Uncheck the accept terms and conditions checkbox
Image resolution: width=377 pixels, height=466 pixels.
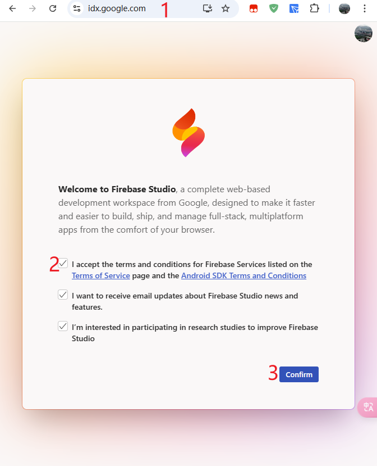pyautogui.click(x=63, y=263)
